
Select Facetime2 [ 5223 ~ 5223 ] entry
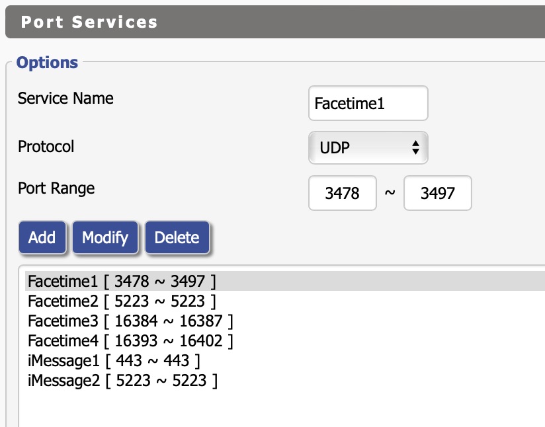pyautogui.click(x=285, y=301)
